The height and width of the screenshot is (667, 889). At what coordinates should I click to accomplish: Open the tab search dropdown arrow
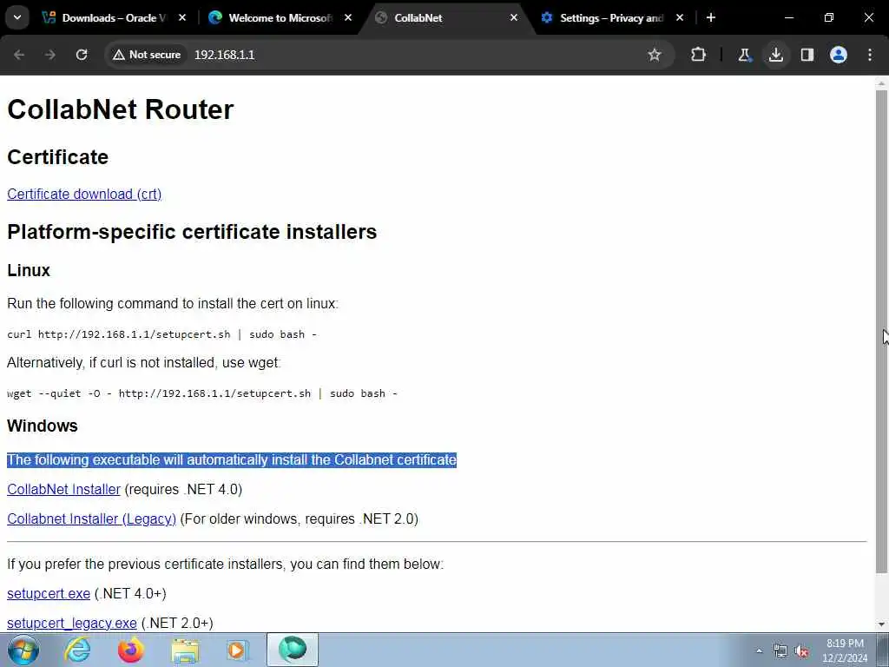(x=17, y=17)
